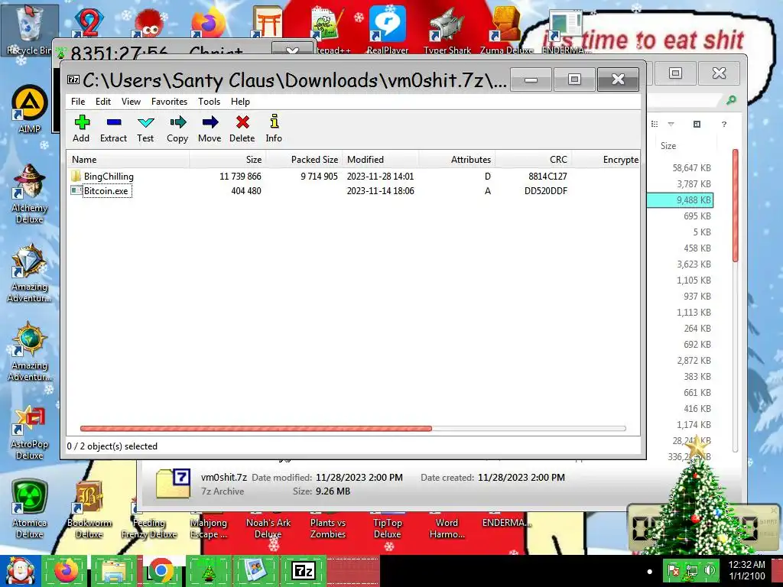Click the Explorer window help question icon
783x587 pixels.
(724, 124)
